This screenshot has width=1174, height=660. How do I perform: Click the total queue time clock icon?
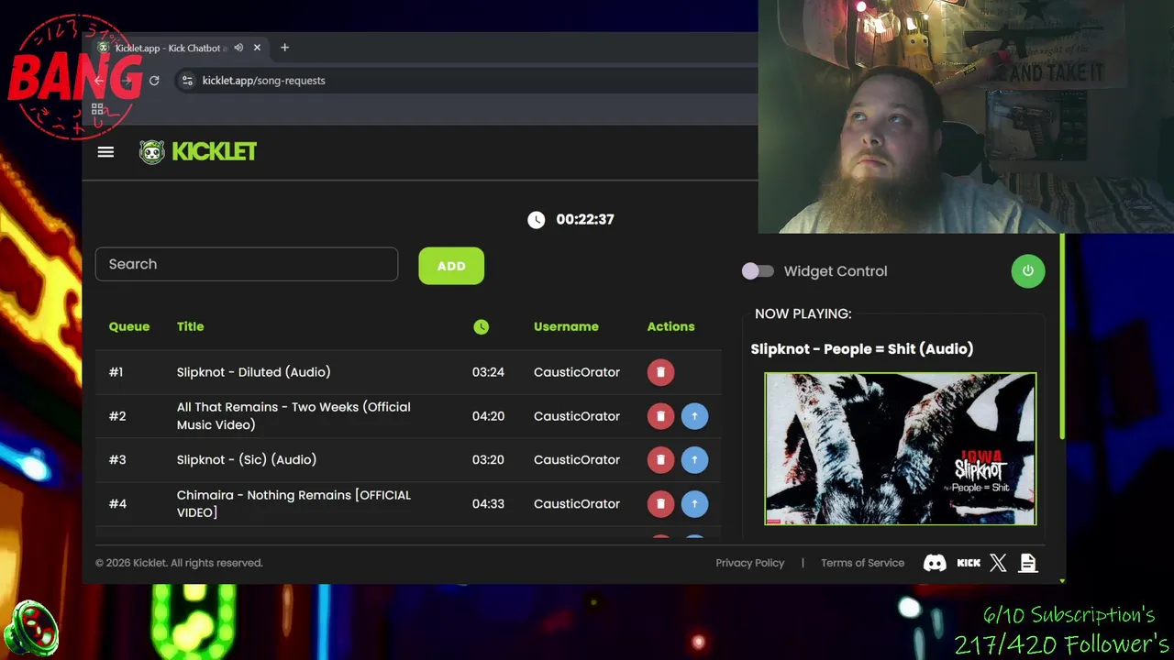tap(537, 219)
